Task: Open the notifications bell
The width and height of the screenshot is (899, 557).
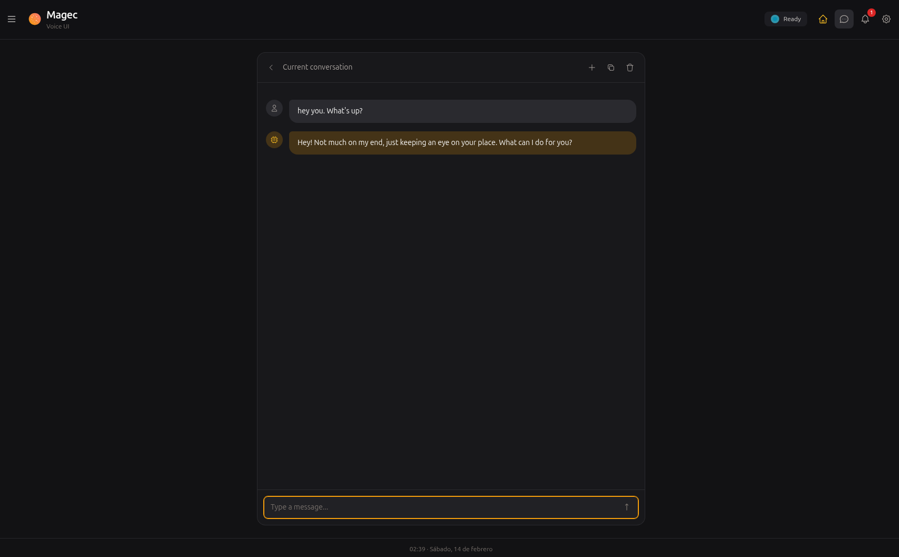Action: 865,19
